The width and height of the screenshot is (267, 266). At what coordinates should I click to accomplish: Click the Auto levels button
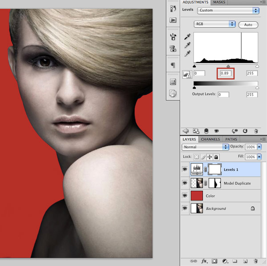248,24
